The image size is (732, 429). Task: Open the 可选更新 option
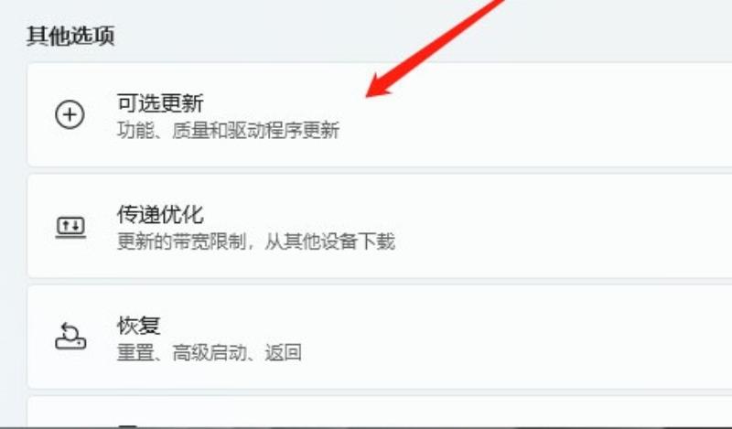coord(380,114)
